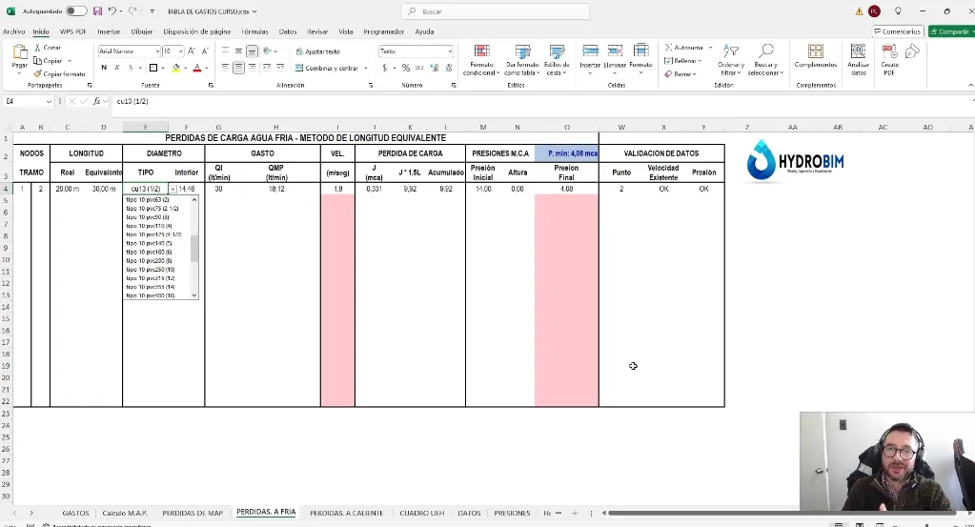The image size is (975, 527).
Task: Click the Comentarios button
Action: (897, 31)
